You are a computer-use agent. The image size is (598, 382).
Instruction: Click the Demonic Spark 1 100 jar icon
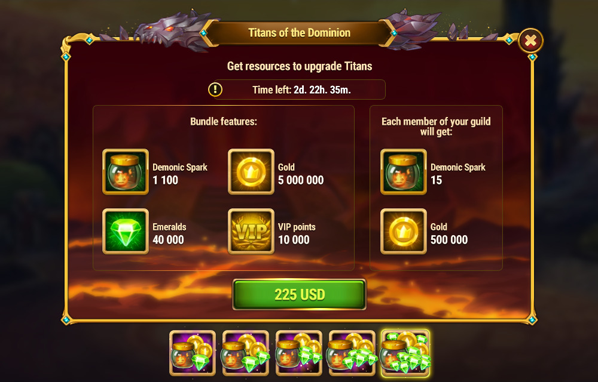[x=126, y=171]
